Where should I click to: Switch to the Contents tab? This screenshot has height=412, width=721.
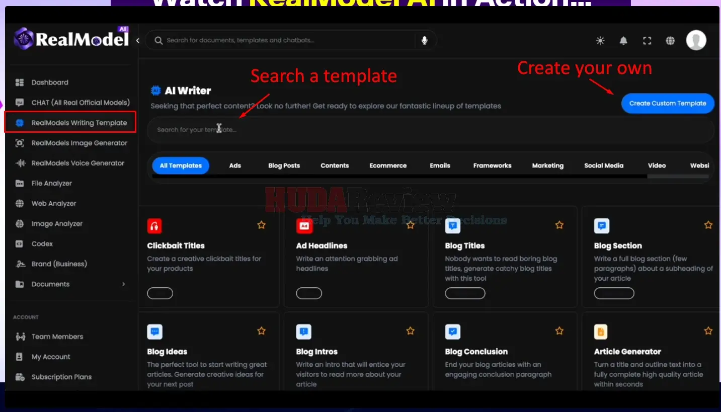335,166
